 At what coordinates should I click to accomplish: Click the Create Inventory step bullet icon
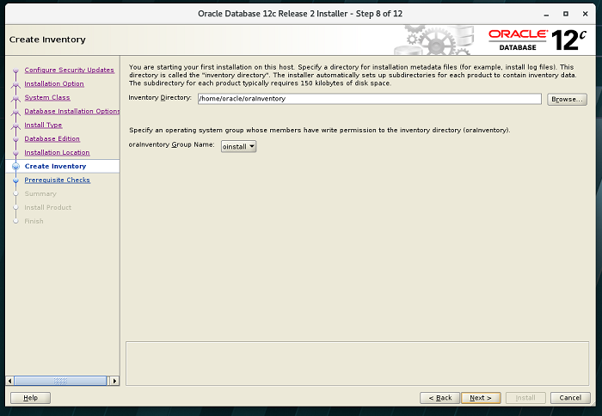(15, 166)
